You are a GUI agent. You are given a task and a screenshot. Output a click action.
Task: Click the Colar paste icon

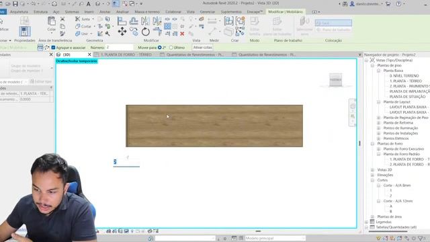(51, 21)
